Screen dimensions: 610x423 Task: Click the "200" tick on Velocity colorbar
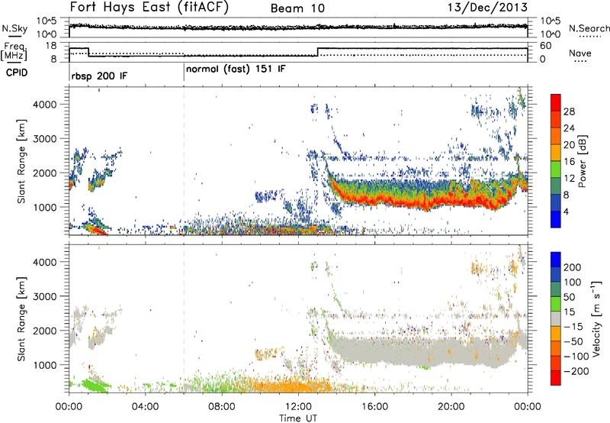click(x=573, y=267)
